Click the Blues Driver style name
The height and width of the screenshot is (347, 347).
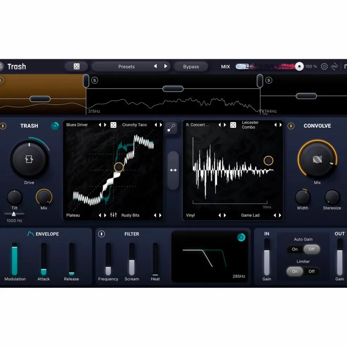77,125
